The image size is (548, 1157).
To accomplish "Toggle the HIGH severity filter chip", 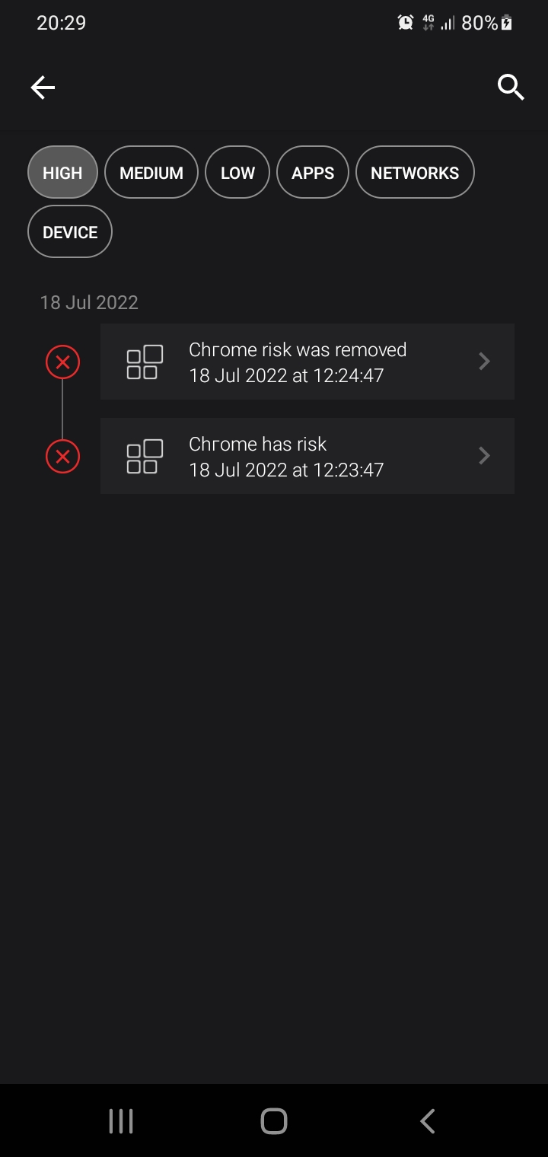I will pyautogui.click(x=62, y=173).
